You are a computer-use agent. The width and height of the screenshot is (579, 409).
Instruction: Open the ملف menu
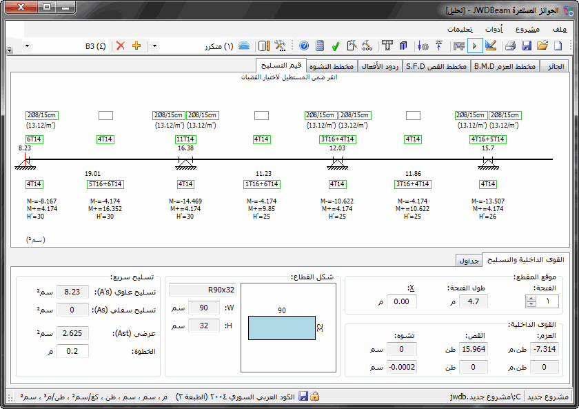[x=559, y=29]
